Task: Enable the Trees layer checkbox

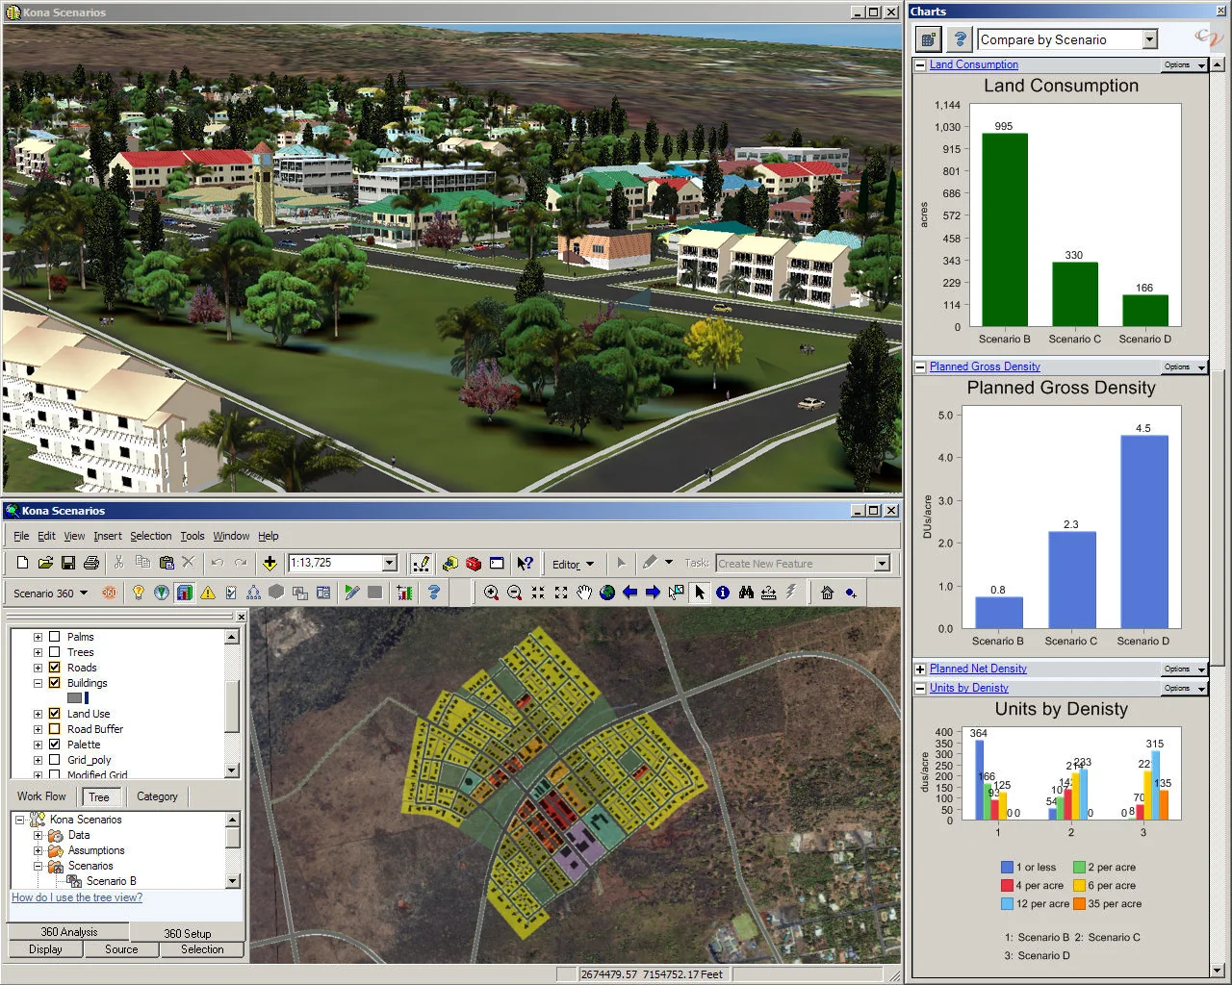Action: click(55, 652)
